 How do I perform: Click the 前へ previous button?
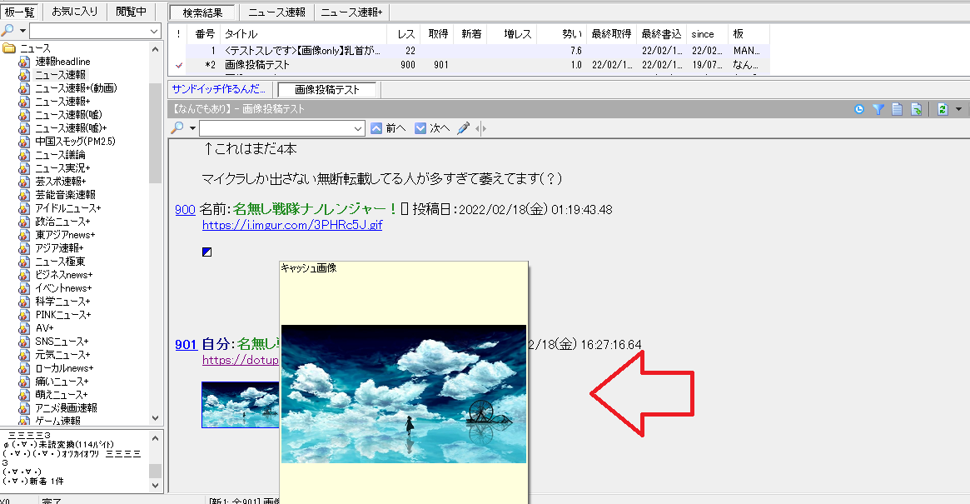pos(389,128)
